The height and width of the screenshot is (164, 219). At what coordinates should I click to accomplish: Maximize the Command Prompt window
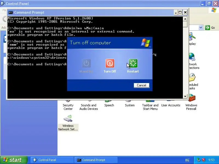pos(180,12)
